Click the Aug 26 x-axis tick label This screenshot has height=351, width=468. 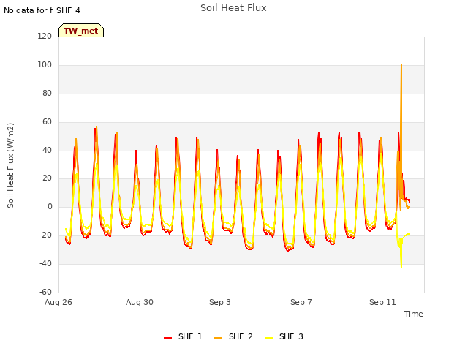58,302
